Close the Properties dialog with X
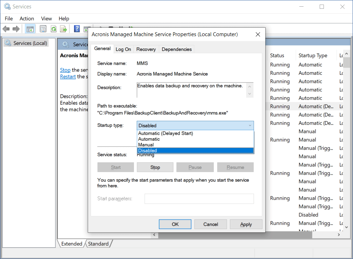Image resolution: width=353 pixels, height=259 pixels. tap(258, 34)
